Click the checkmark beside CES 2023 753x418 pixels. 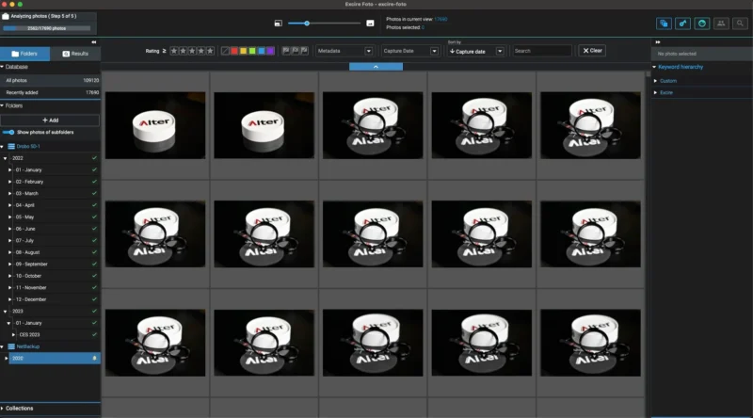pos(94,335)
